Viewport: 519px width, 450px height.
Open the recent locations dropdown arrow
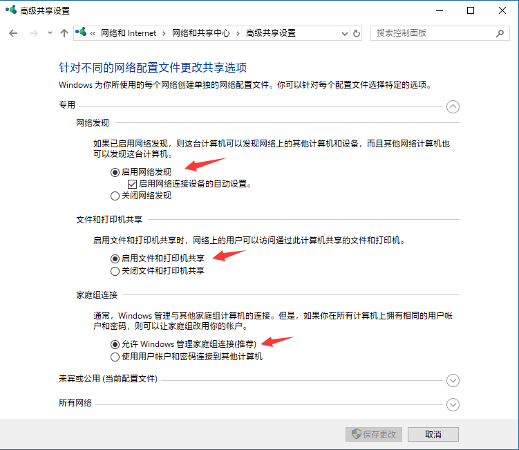48,33
